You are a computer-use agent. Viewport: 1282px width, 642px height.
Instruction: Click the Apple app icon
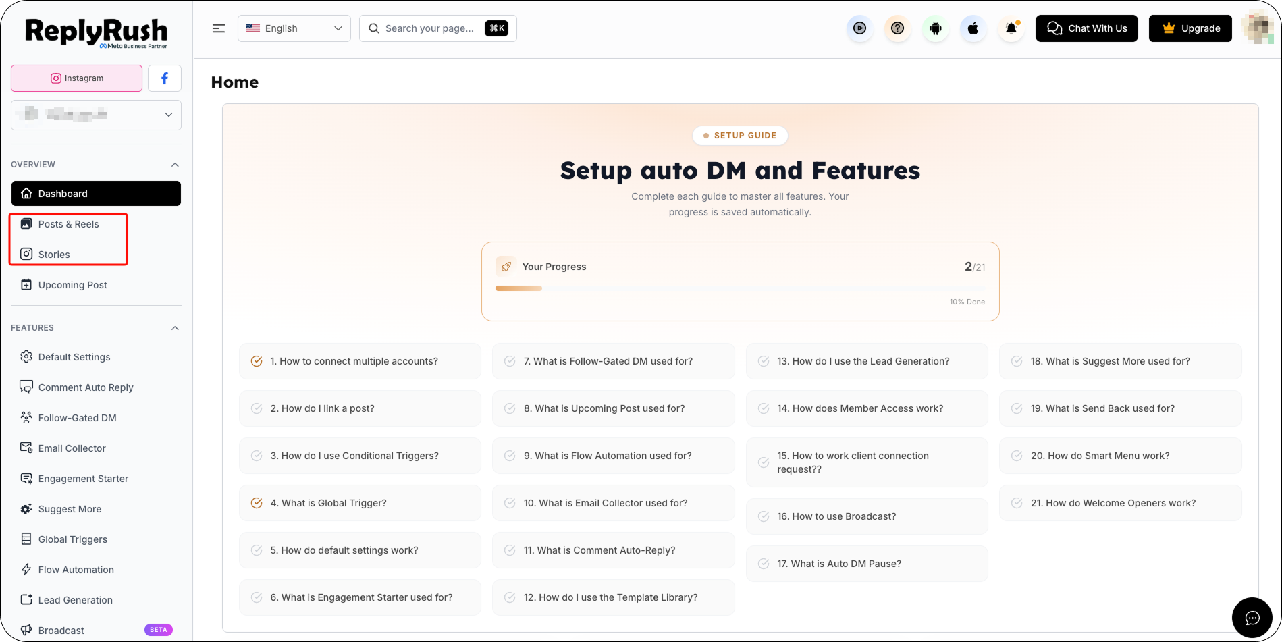tap(973, 28)
